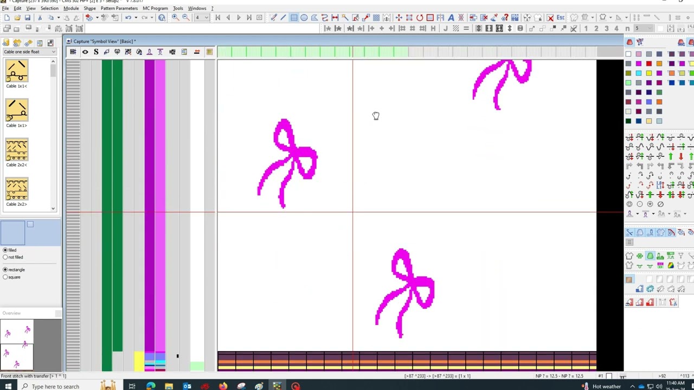
Task: Open the Pattern Parameters menu
Action: point(119,8)
